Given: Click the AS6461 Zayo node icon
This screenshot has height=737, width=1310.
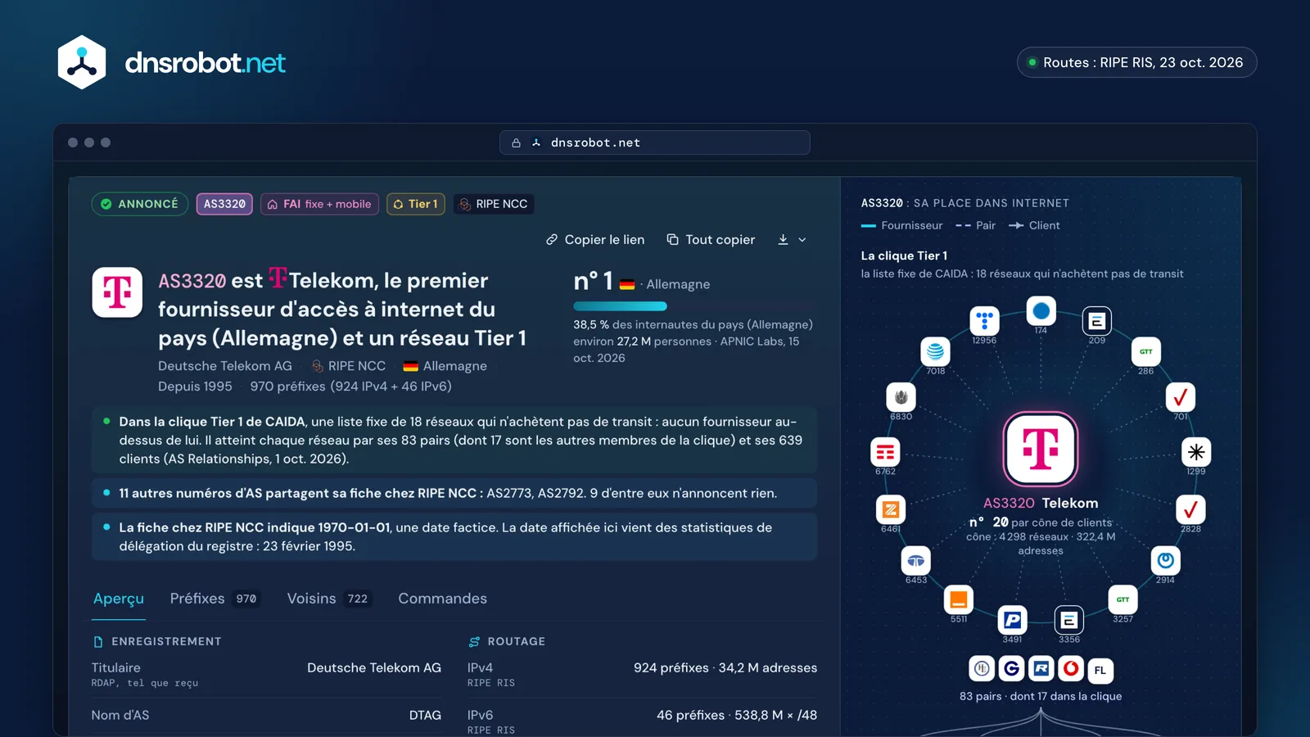Looking at the screenshot, I should pyautogui.click(x=891, y=509).
